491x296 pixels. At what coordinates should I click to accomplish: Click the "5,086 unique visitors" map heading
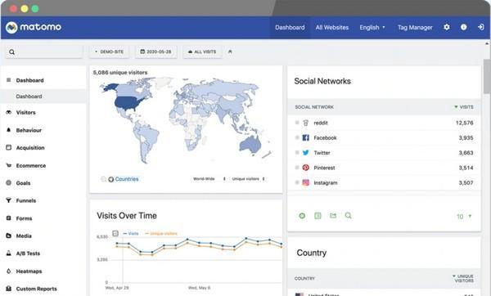(120, 73)
